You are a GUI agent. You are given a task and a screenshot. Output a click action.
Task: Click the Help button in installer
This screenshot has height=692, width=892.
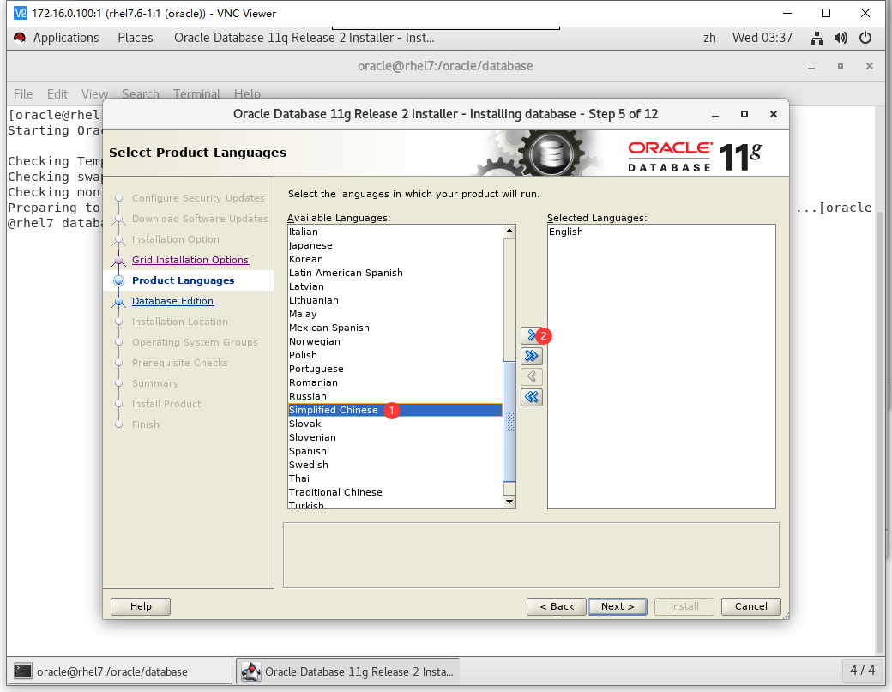coord(141,606)
